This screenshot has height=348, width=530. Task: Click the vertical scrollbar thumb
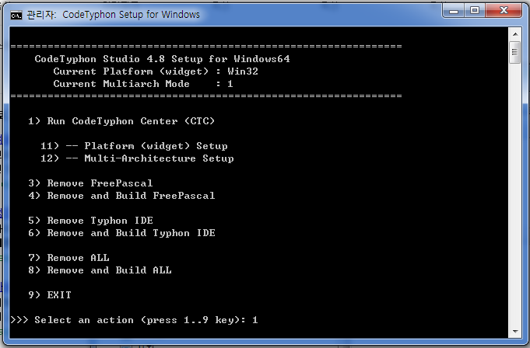click(x=514, y=52)
